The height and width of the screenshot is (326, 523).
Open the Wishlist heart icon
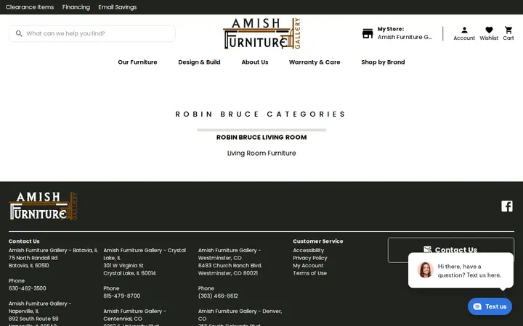489,30
